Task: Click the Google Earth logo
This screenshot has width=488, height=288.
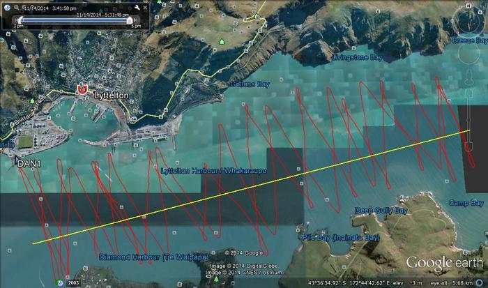Action: coord(443,263)
